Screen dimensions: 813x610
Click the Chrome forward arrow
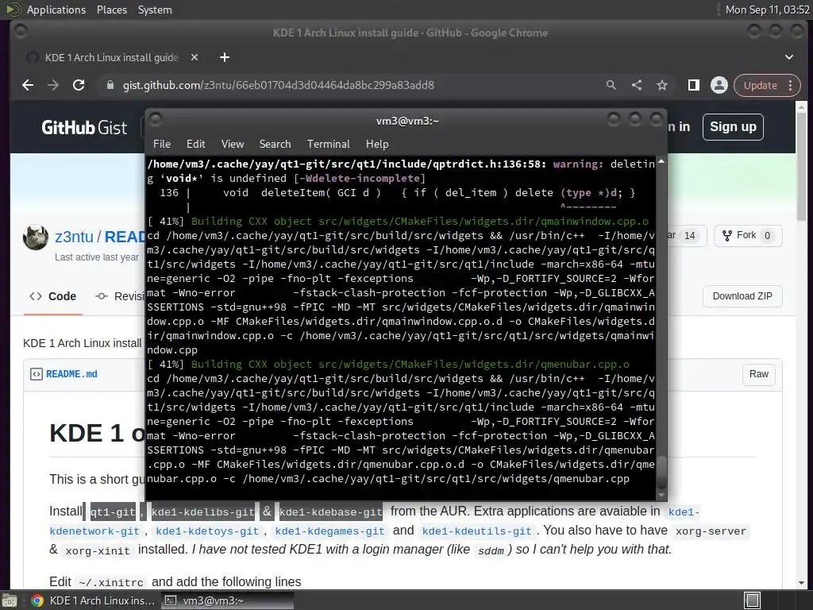53,85
